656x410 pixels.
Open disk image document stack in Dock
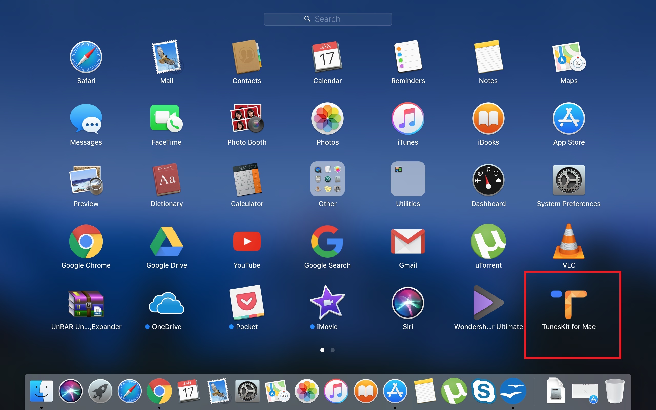tap(556, 391)
